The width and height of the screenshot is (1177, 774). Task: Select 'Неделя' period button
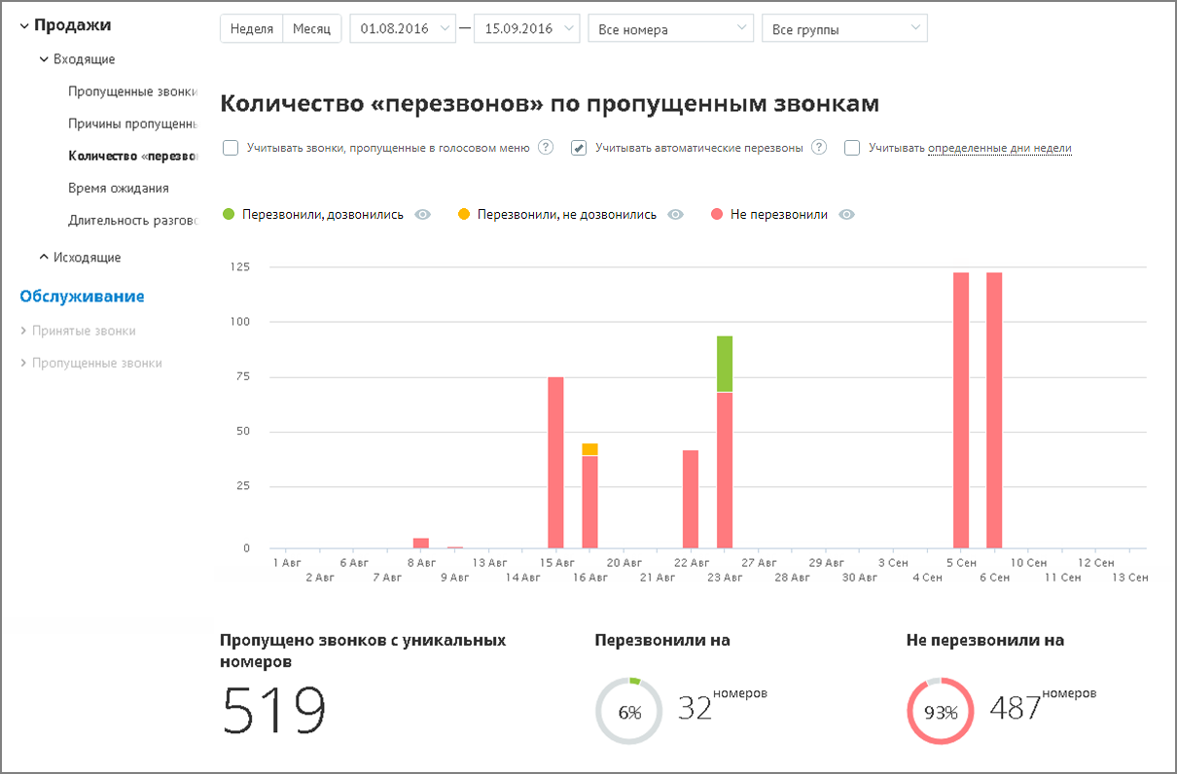pos(252,28)
